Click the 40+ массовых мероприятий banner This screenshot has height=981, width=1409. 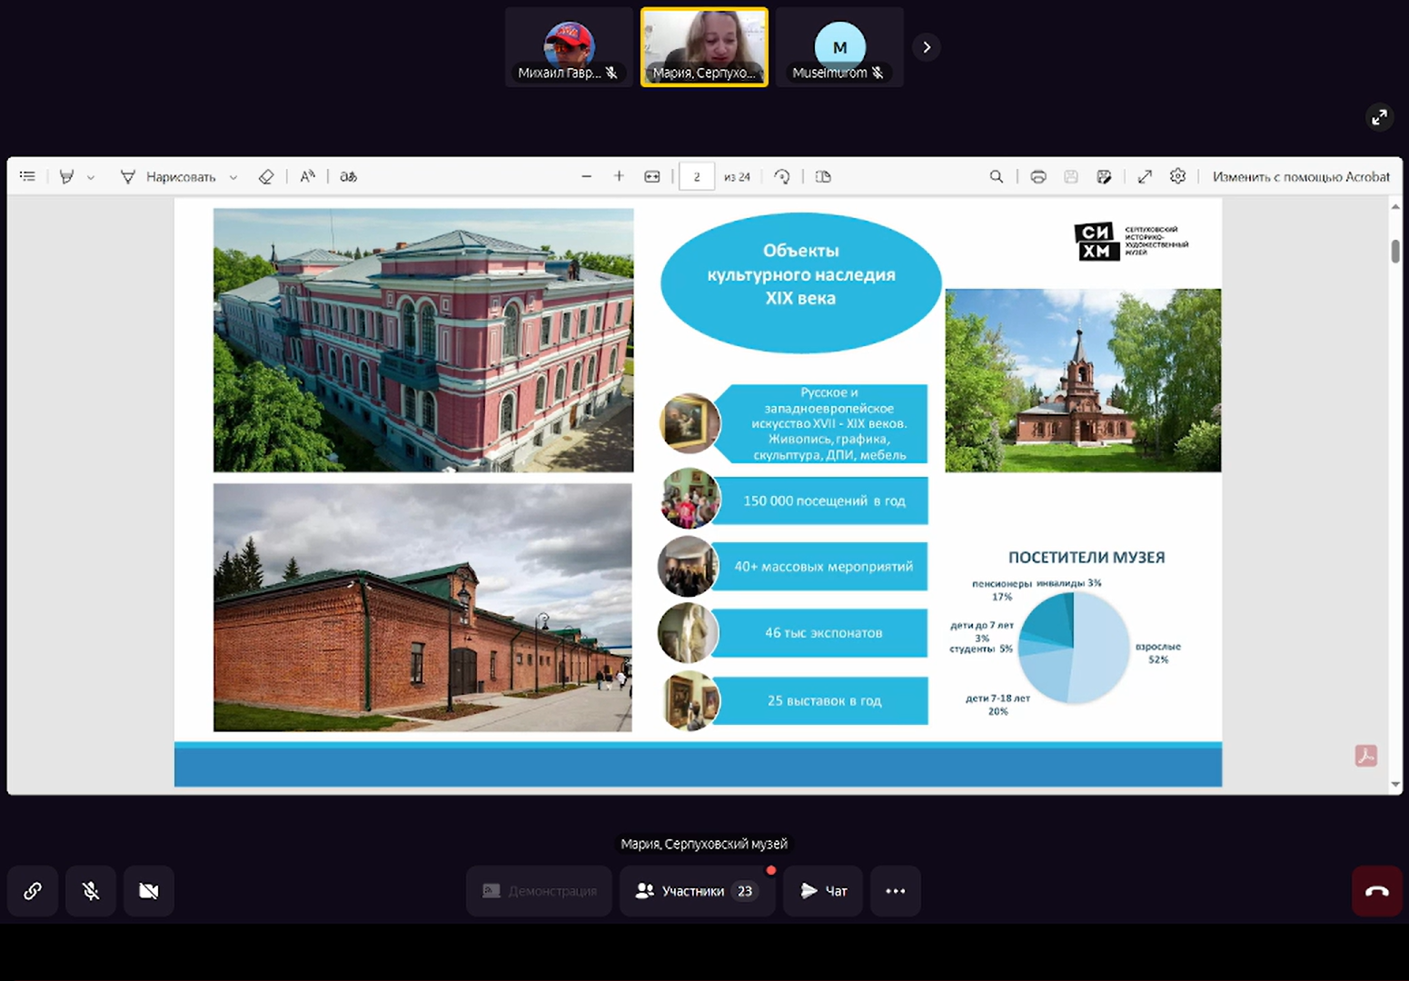(820, 566)
